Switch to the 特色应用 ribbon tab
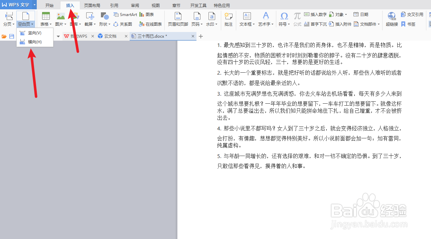The image size is (431, 239). (x=222, y=5)
